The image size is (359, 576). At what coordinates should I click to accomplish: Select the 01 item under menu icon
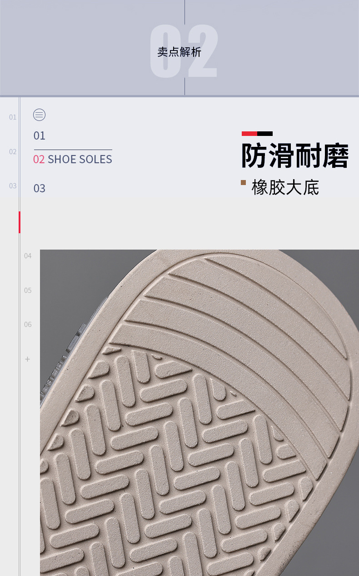click(40, 135)
